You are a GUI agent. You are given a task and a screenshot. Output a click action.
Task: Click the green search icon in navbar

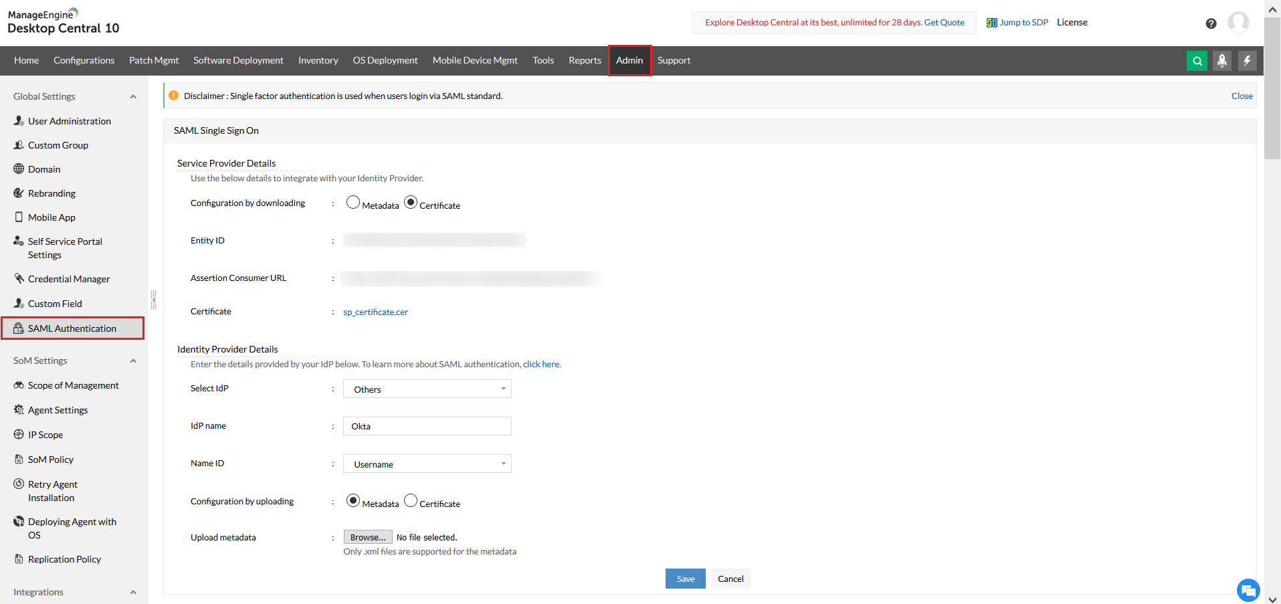(1197, 61)
